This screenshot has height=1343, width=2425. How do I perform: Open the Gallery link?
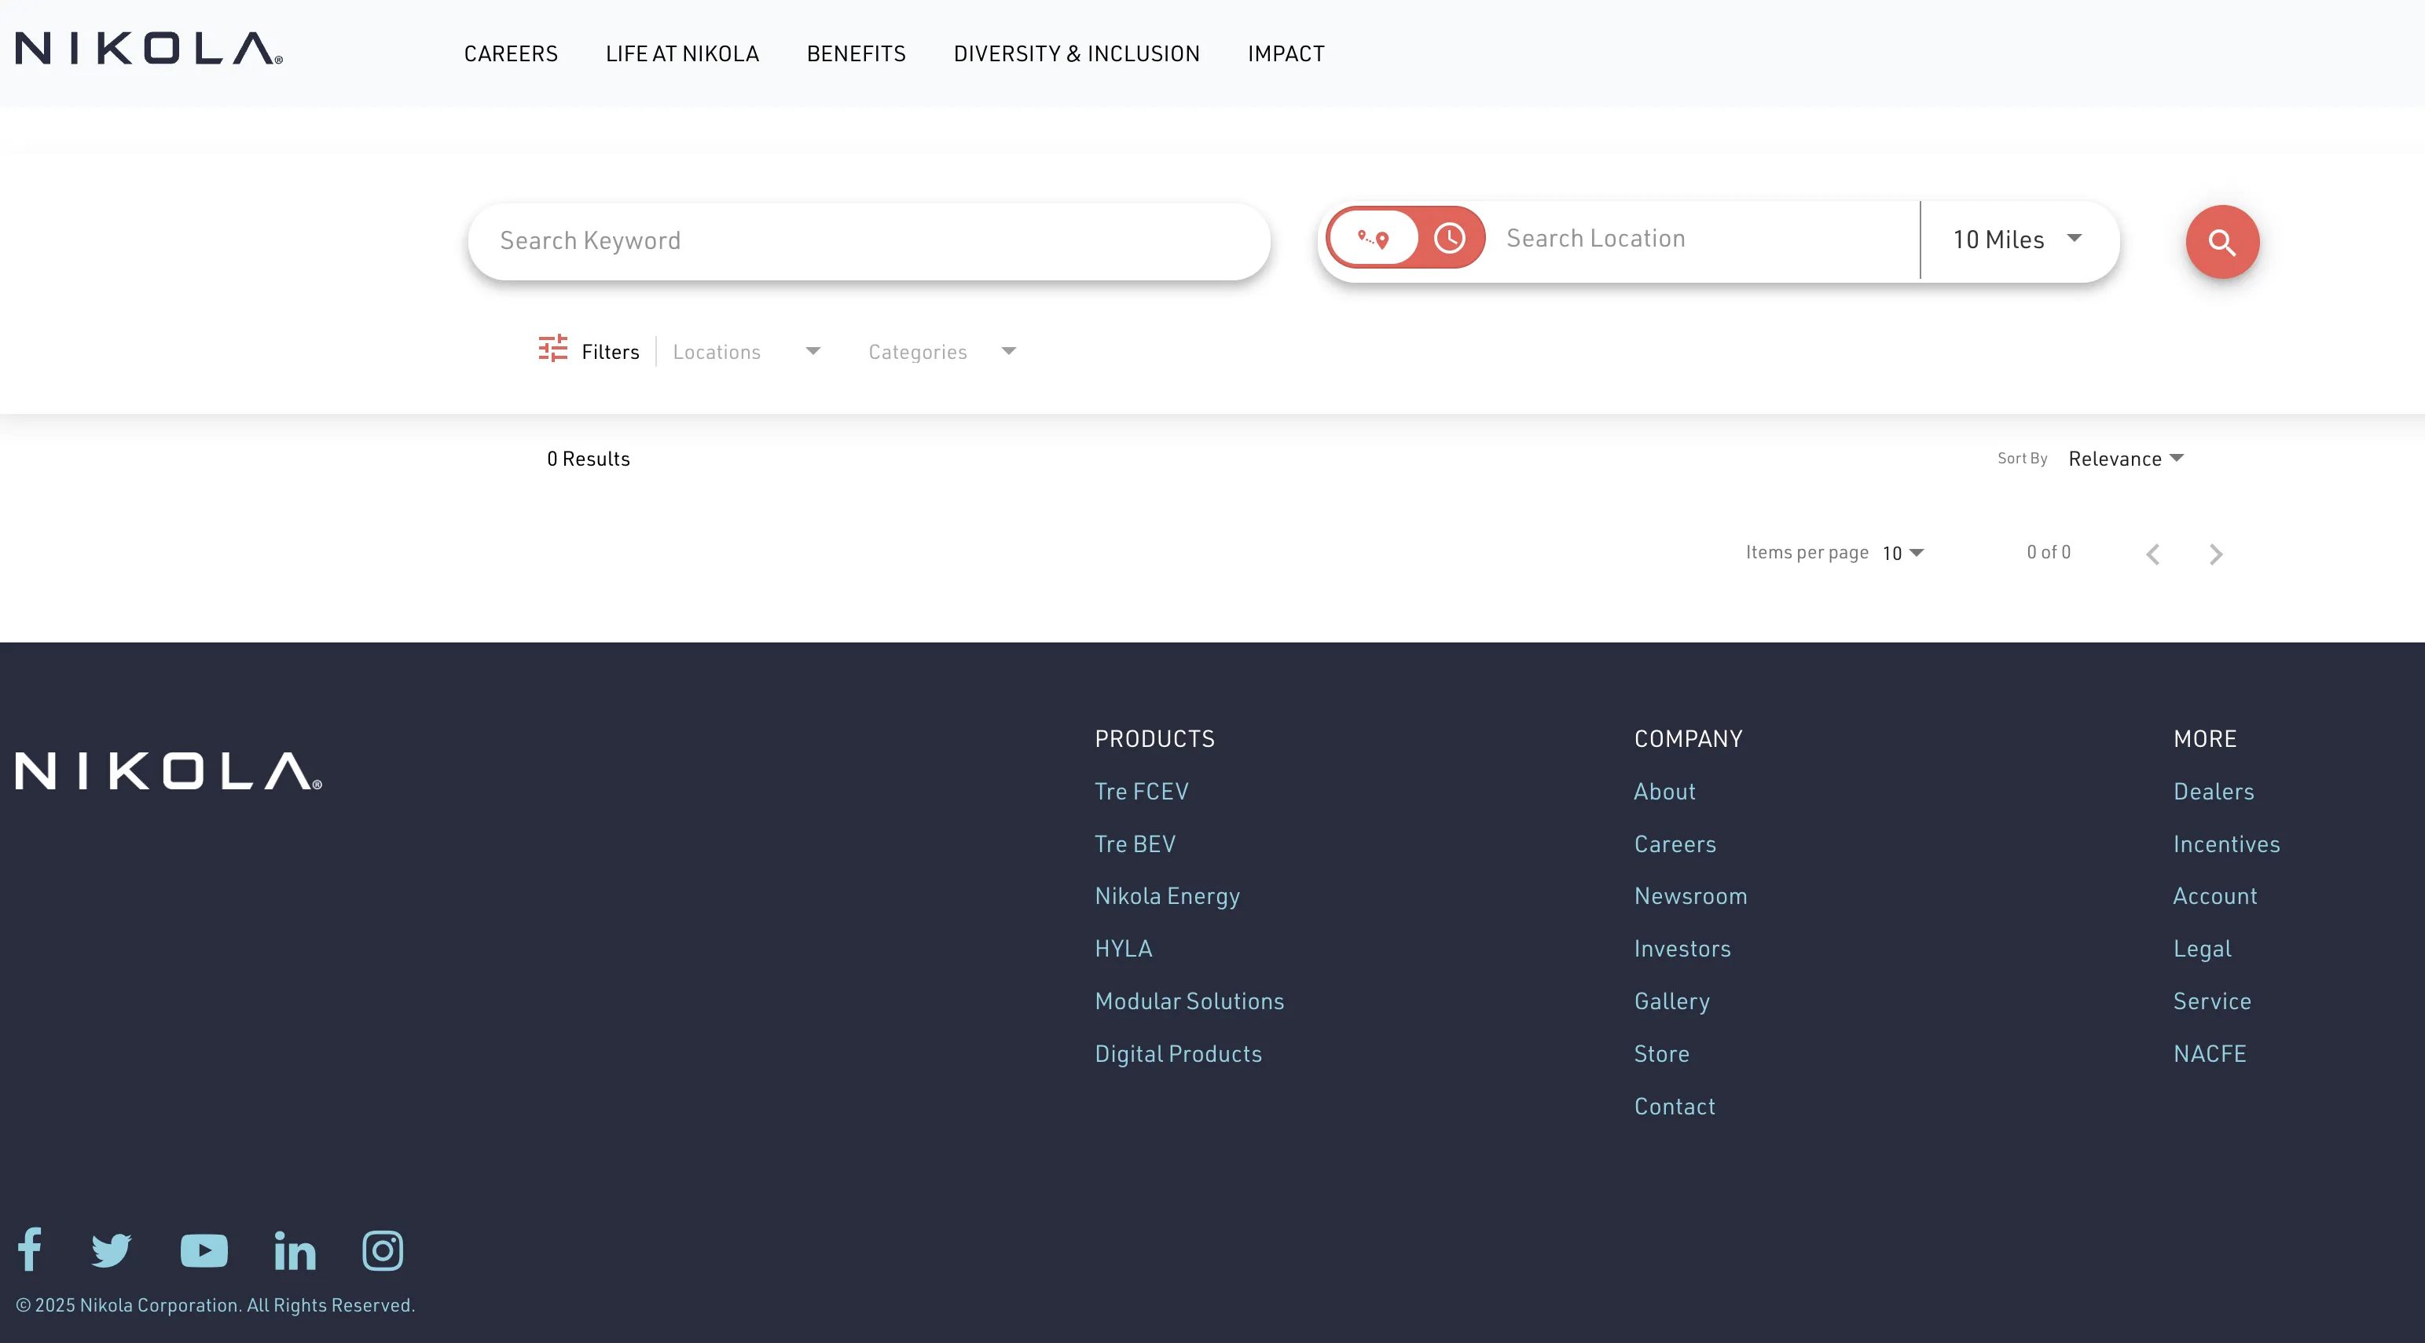pyautogui.click(x=1672, y=1001)
